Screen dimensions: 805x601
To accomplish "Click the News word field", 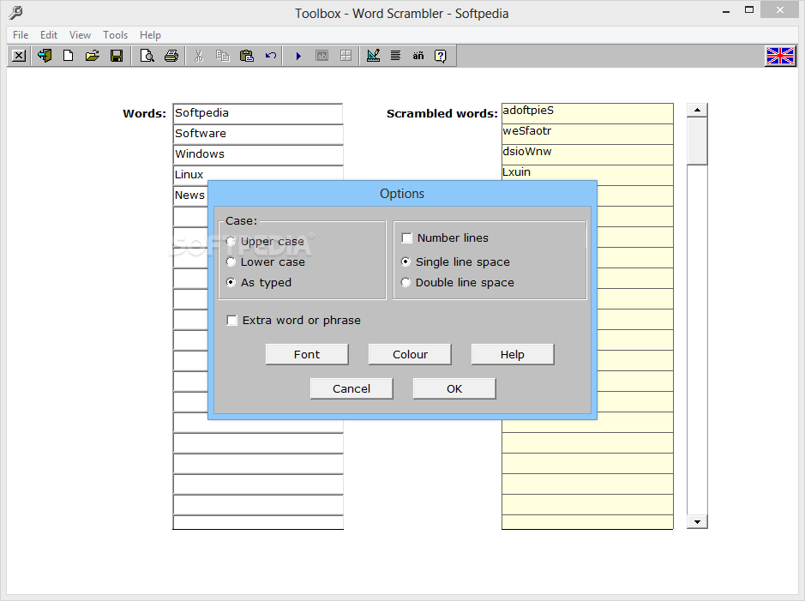I will 190,195.
